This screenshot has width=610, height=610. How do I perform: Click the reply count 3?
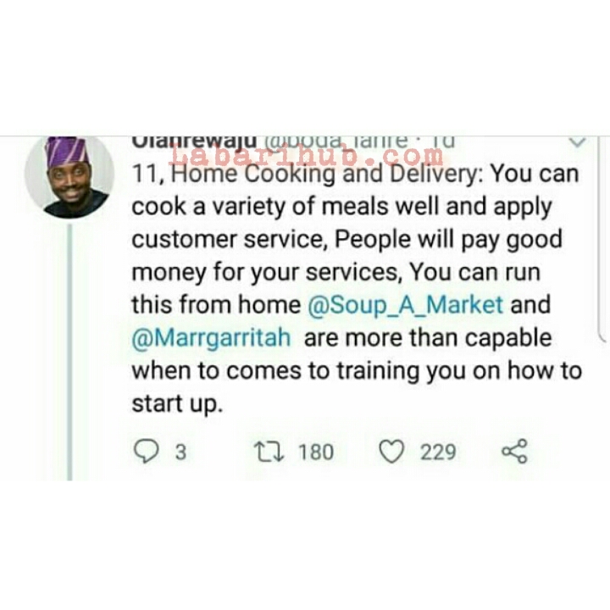[x=180, y=452]
